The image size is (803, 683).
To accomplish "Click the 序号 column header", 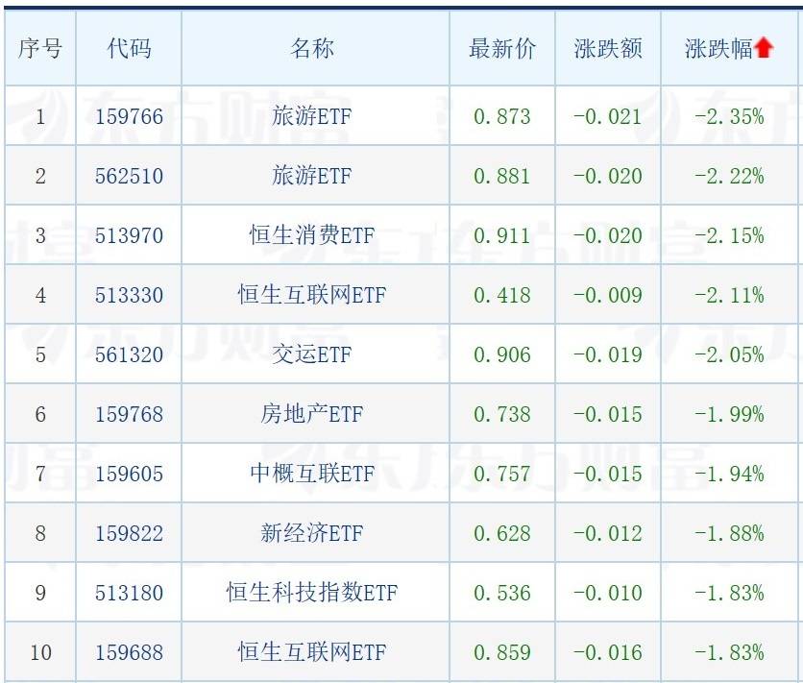I will pyautogui.click(x=40, y=49).
